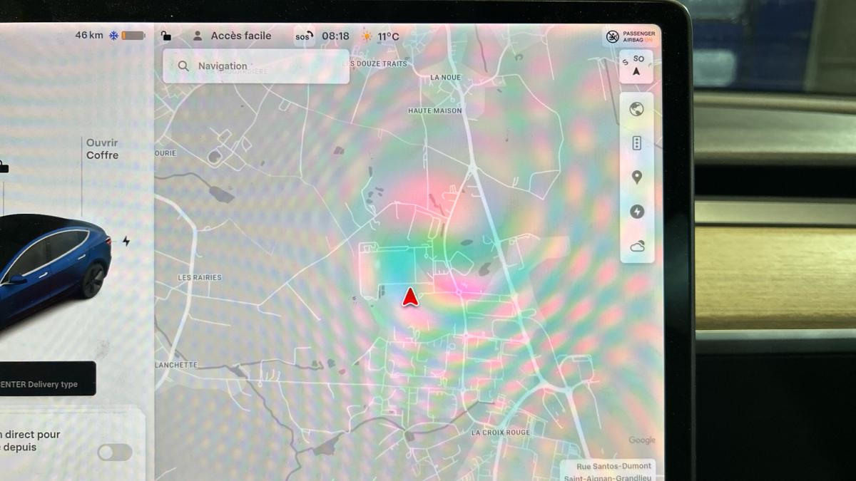Toggle the switch in the bottom-left card
Screen dimensions: 856x481
pyautogui.click(x=115, y=452)
